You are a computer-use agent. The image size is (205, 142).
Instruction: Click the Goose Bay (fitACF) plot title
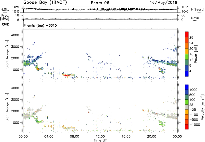[x=45, y=3]
